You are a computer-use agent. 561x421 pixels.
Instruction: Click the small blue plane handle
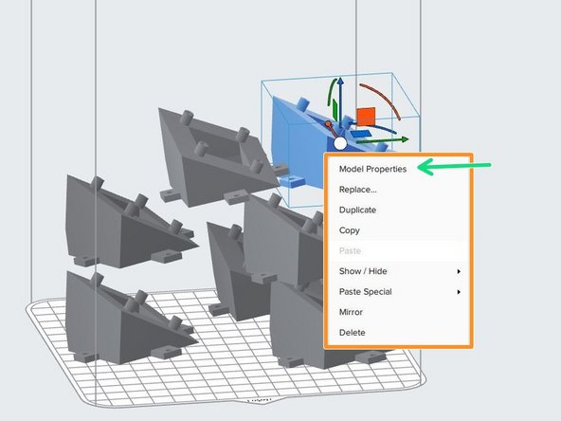[x=361, y=134]
